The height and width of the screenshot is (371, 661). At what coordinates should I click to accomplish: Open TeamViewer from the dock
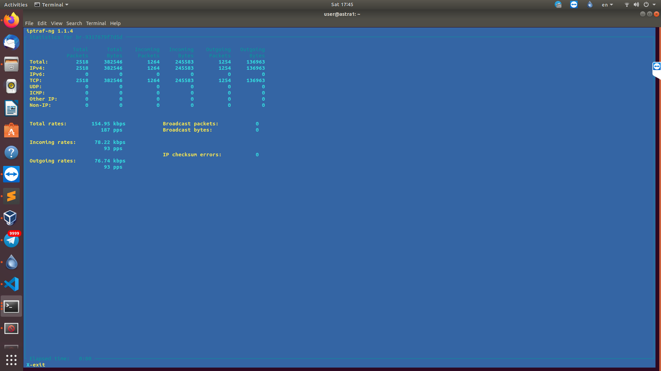pos(11,174)
